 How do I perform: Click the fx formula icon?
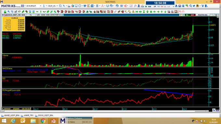(135, 6)
